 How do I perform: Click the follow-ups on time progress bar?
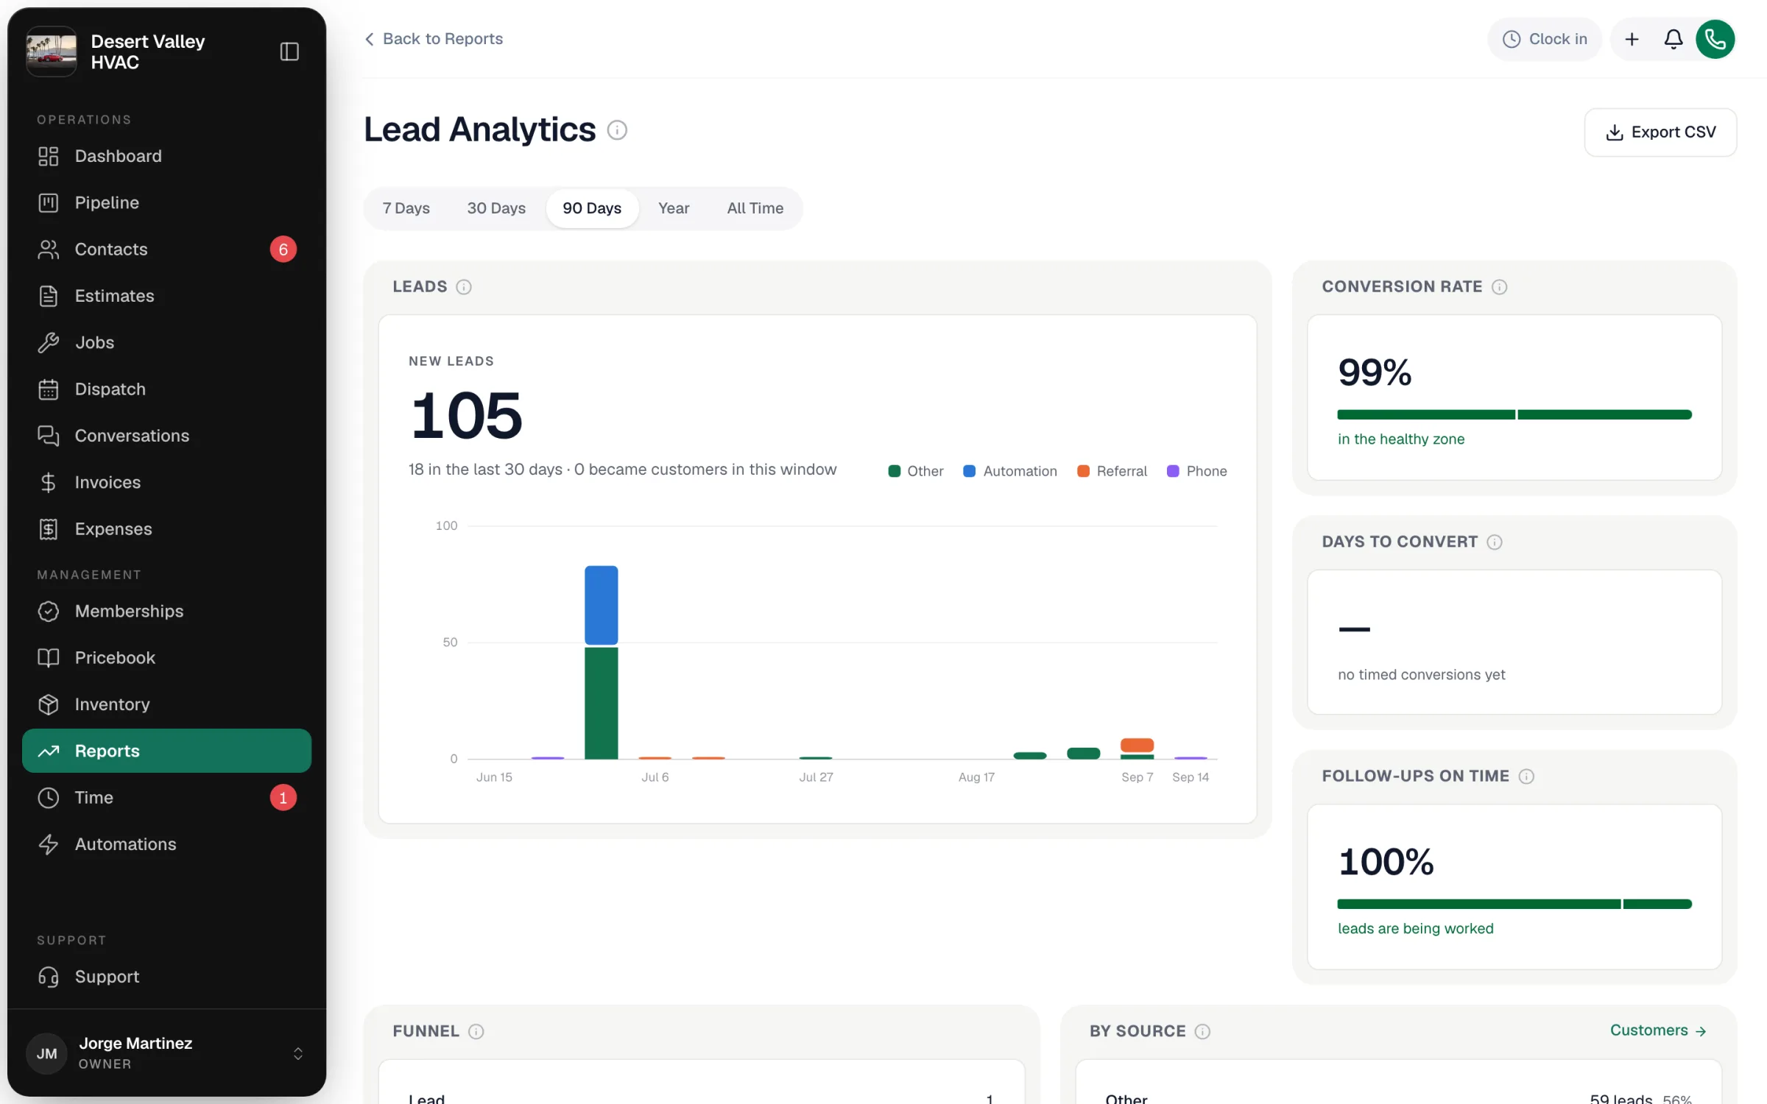[1514, 905]
